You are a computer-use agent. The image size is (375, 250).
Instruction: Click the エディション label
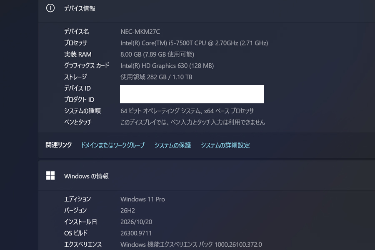click(x=77, y=199)
